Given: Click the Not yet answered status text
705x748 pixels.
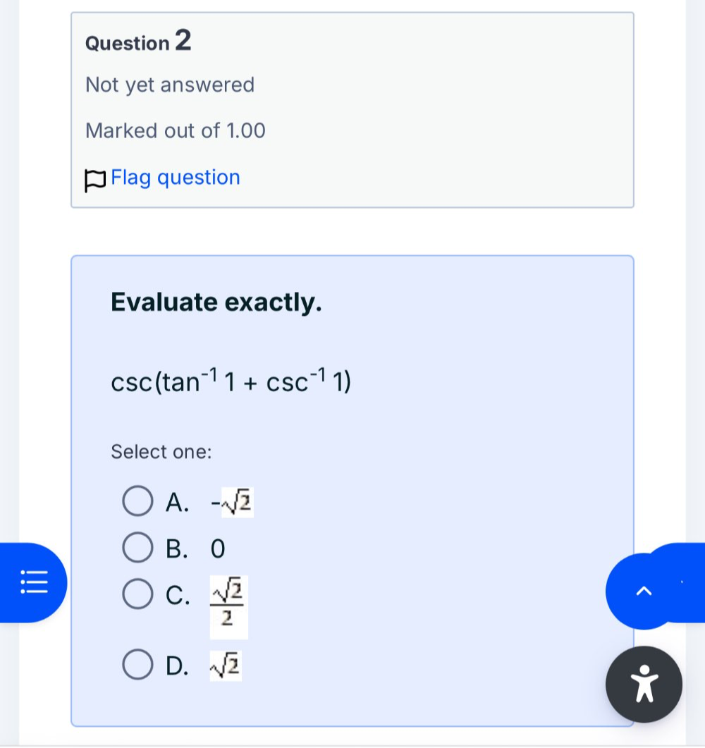Looking at the screenshot, I should 169,85.
